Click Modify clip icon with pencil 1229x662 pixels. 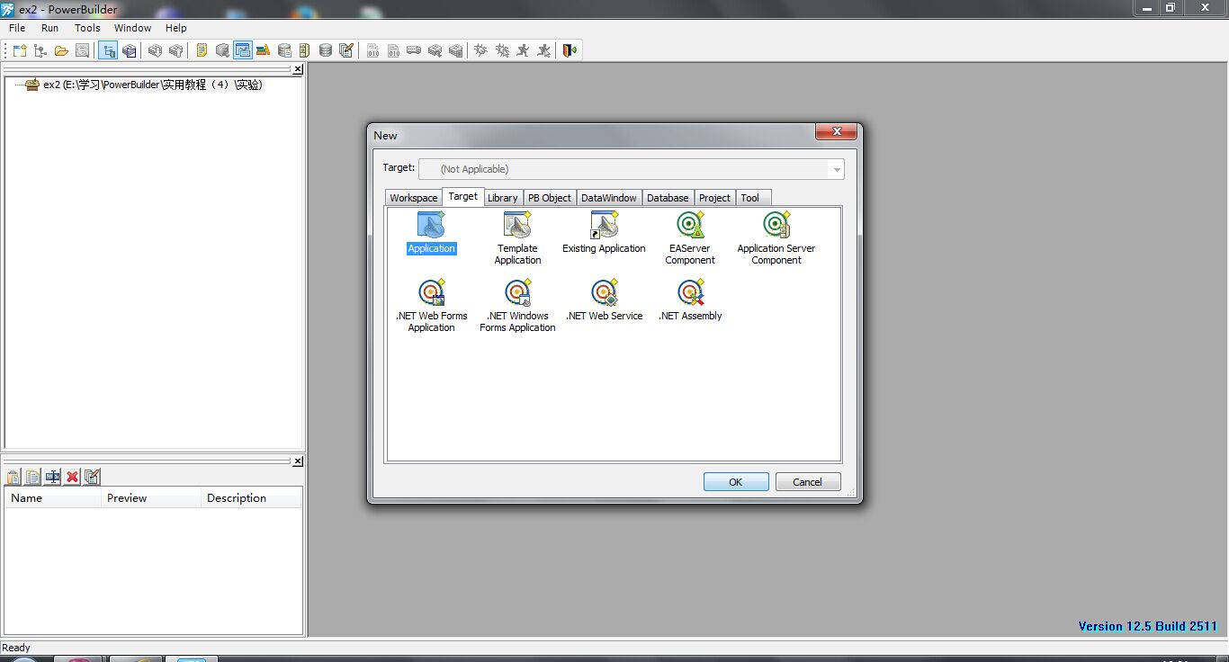92,477
